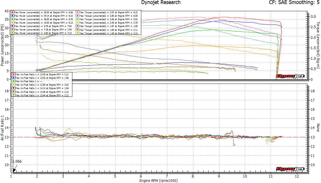Click the blue swatch beside Max Power 34.14
This screenshot has width=321, height=183.
(12, 16)
